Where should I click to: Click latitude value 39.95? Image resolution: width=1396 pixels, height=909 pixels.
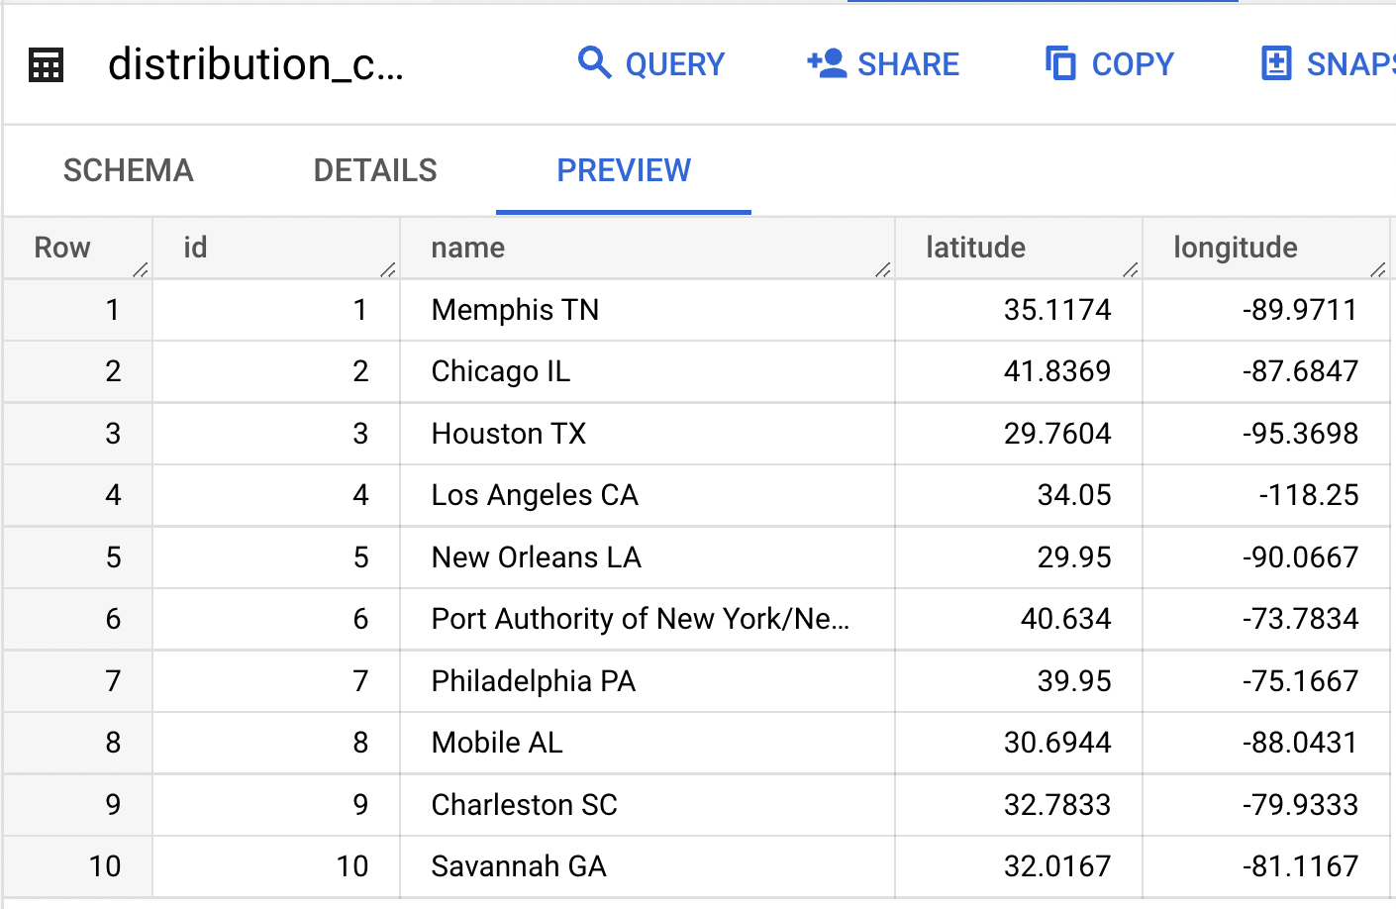[1074, 681]
